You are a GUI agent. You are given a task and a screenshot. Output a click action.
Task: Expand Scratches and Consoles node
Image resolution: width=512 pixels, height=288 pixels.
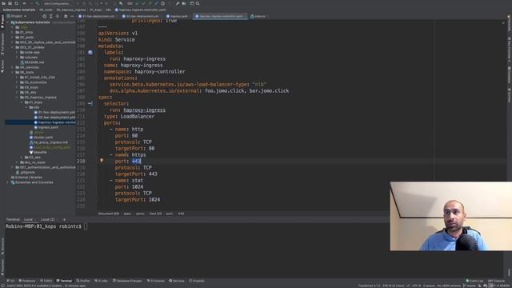(x=8, y=182)
